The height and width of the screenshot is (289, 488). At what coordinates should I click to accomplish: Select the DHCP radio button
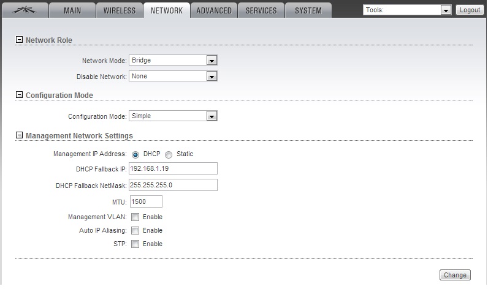135,155
